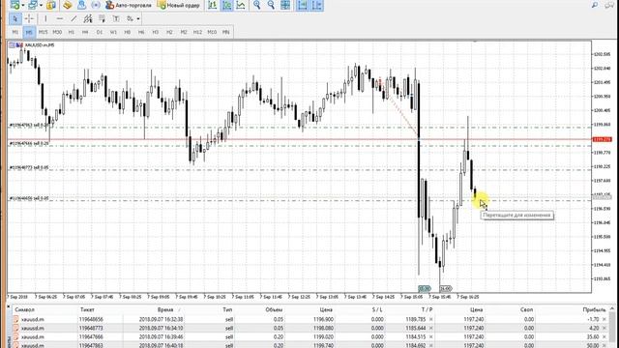Open a new chart window icon
619x348 pixels.
point(15,5)
